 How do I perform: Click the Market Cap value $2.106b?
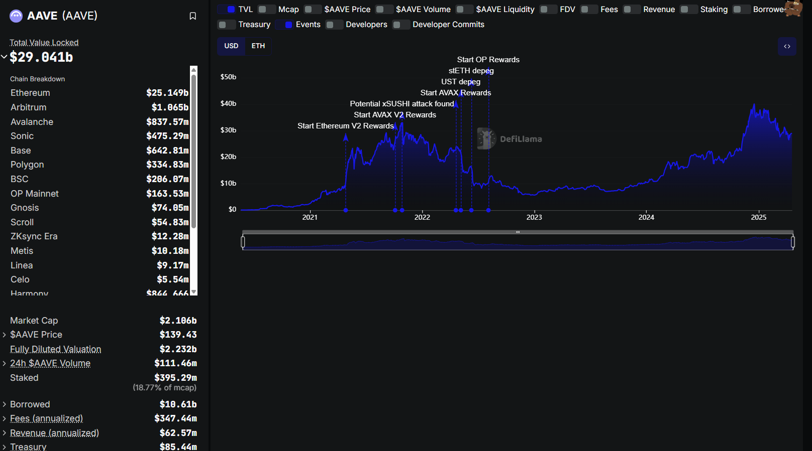(x=178, y=321)
